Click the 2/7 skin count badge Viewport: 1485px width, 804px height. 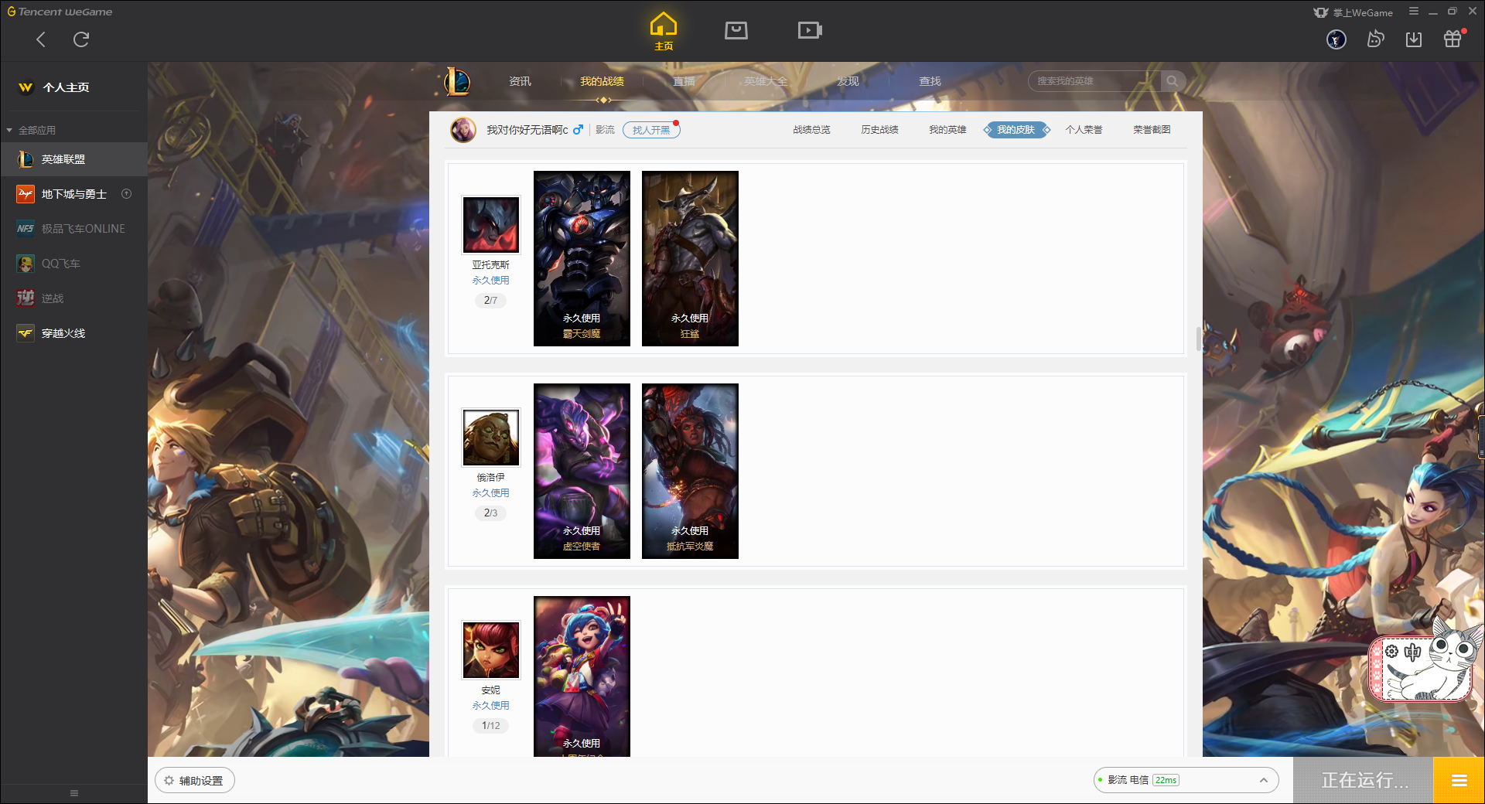491,300
